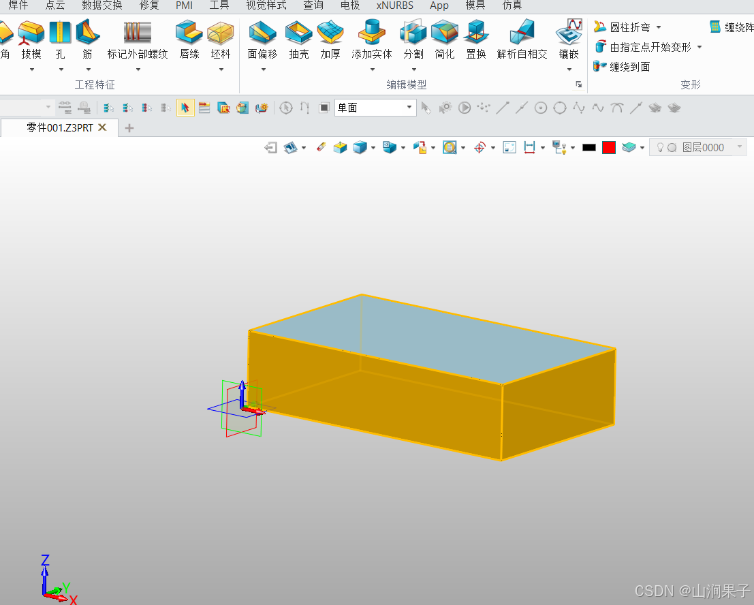
Task: Click the 由指定点开始变形 command
Action: pos(642,47)
